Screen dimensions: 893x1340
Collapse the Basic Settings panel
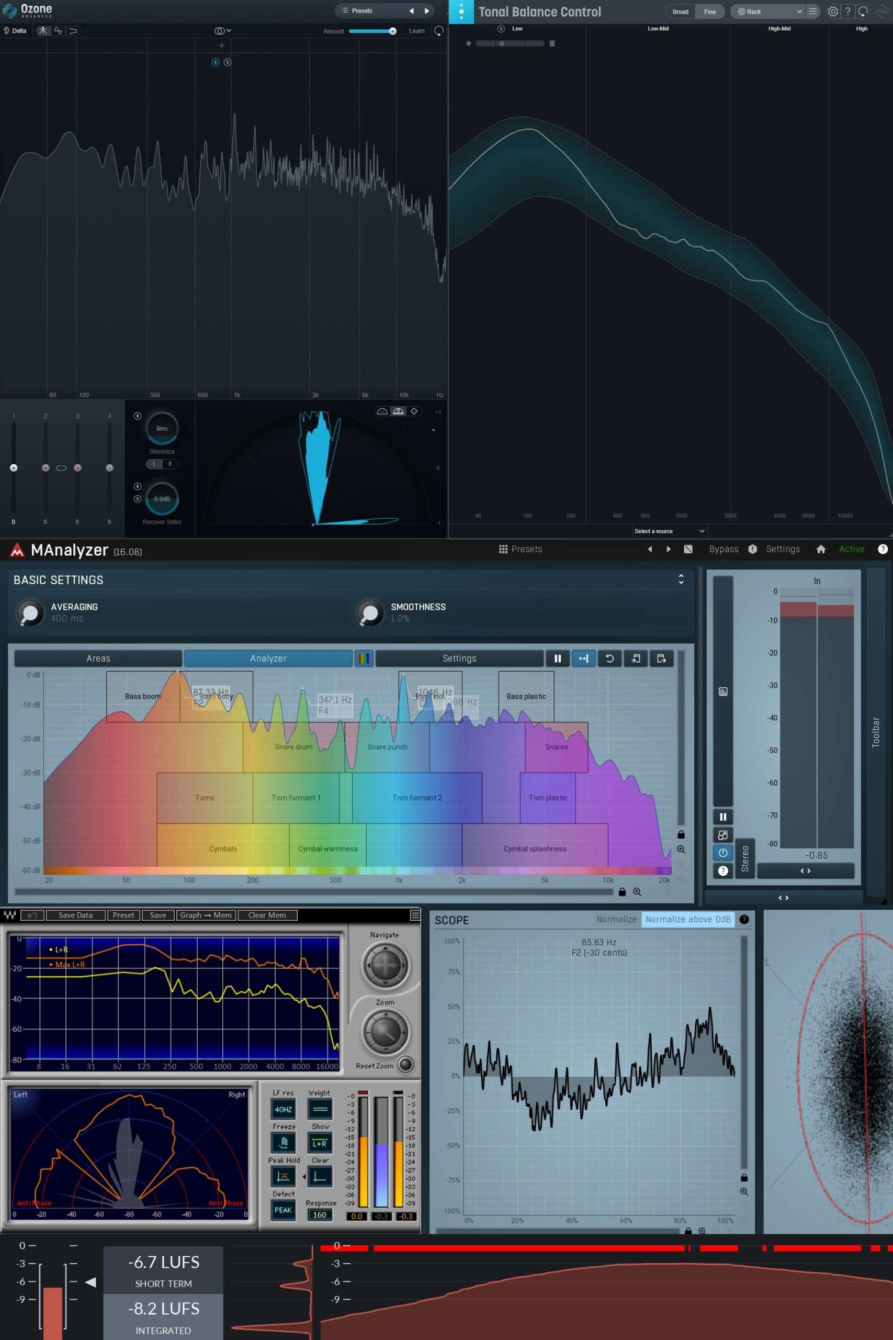[681, 579]
